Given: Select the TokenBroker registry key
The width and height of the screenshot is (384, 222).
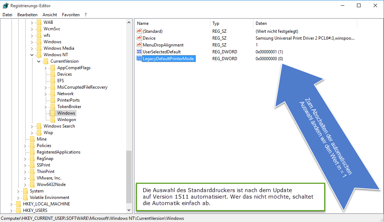Looking at the screenshot, I should (69, 107).
